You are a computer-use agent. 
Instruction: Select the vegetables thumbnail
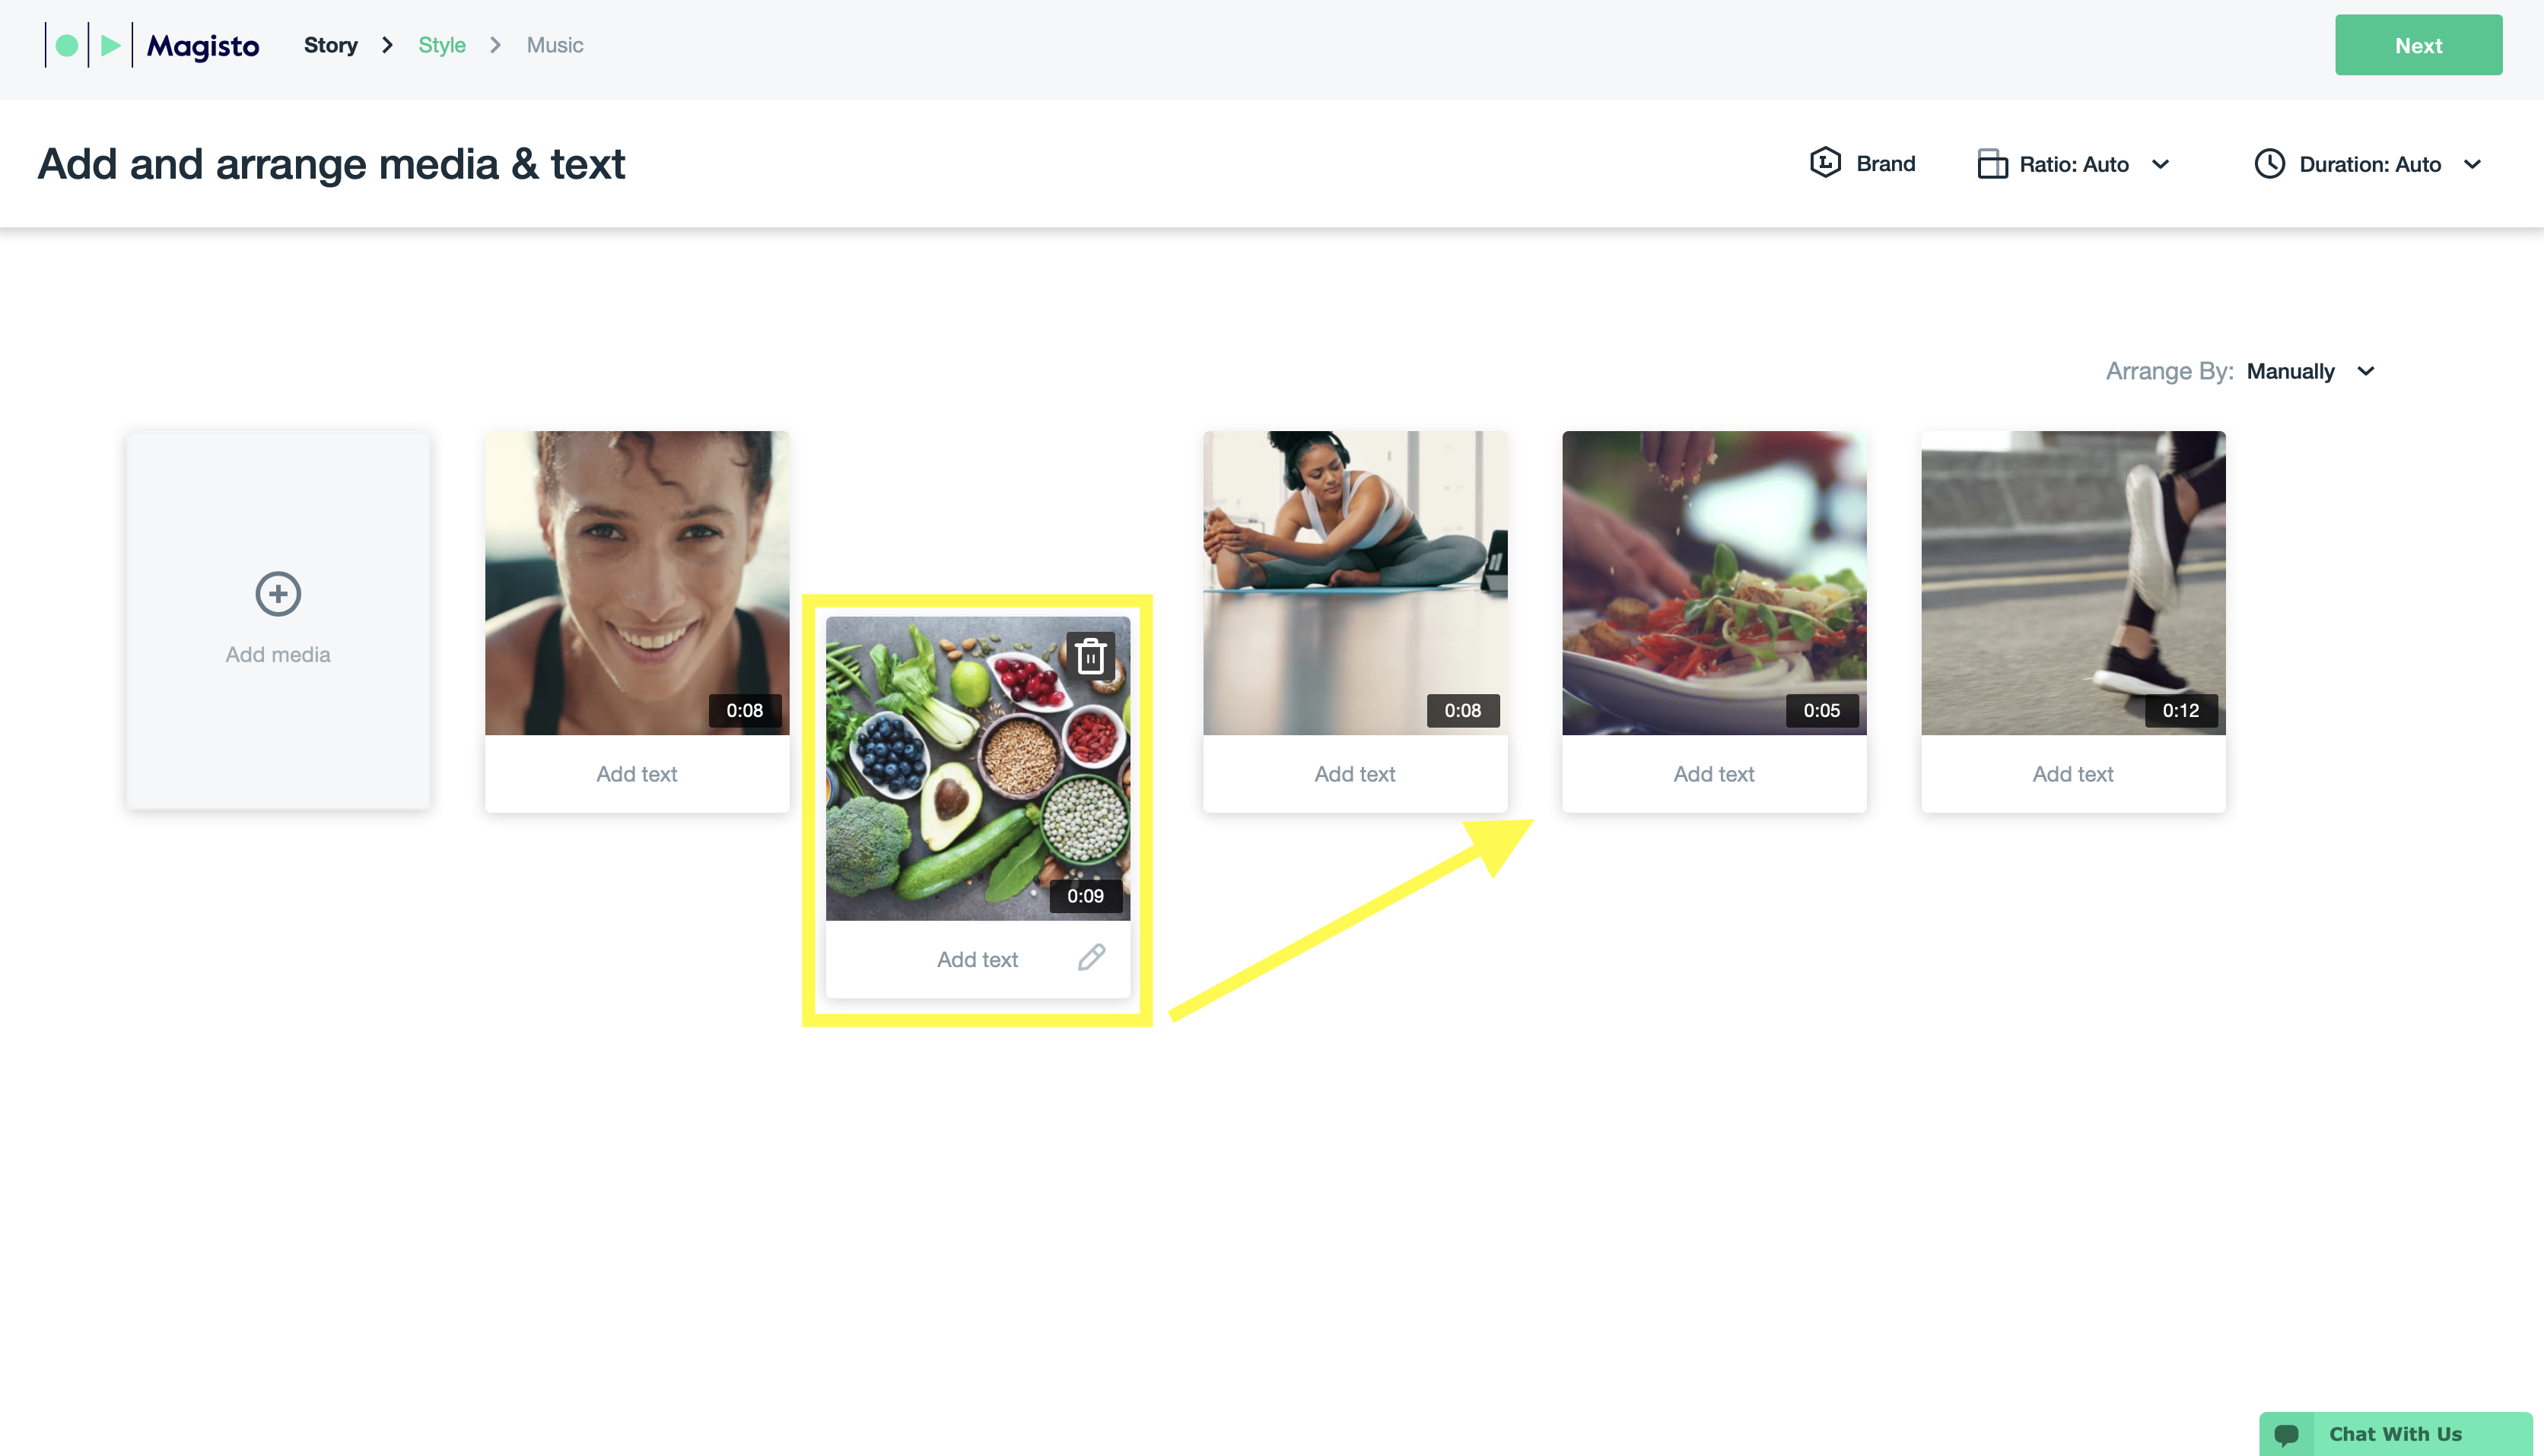coord(978,768)
